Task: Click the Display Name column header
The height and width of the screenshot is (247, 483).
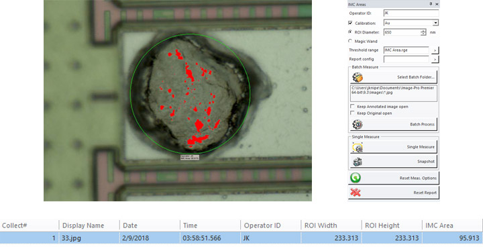Action: [x=83, y=226]
